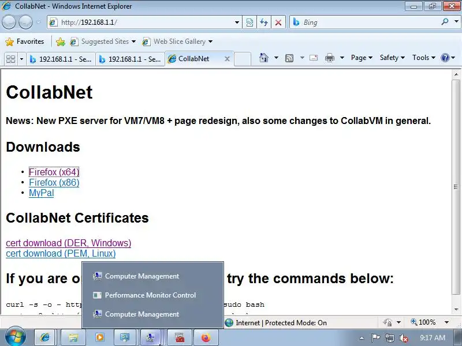Click the RSS Feeds icon
Viewport: 462px width, 346px height.
(x=289, y=58)
